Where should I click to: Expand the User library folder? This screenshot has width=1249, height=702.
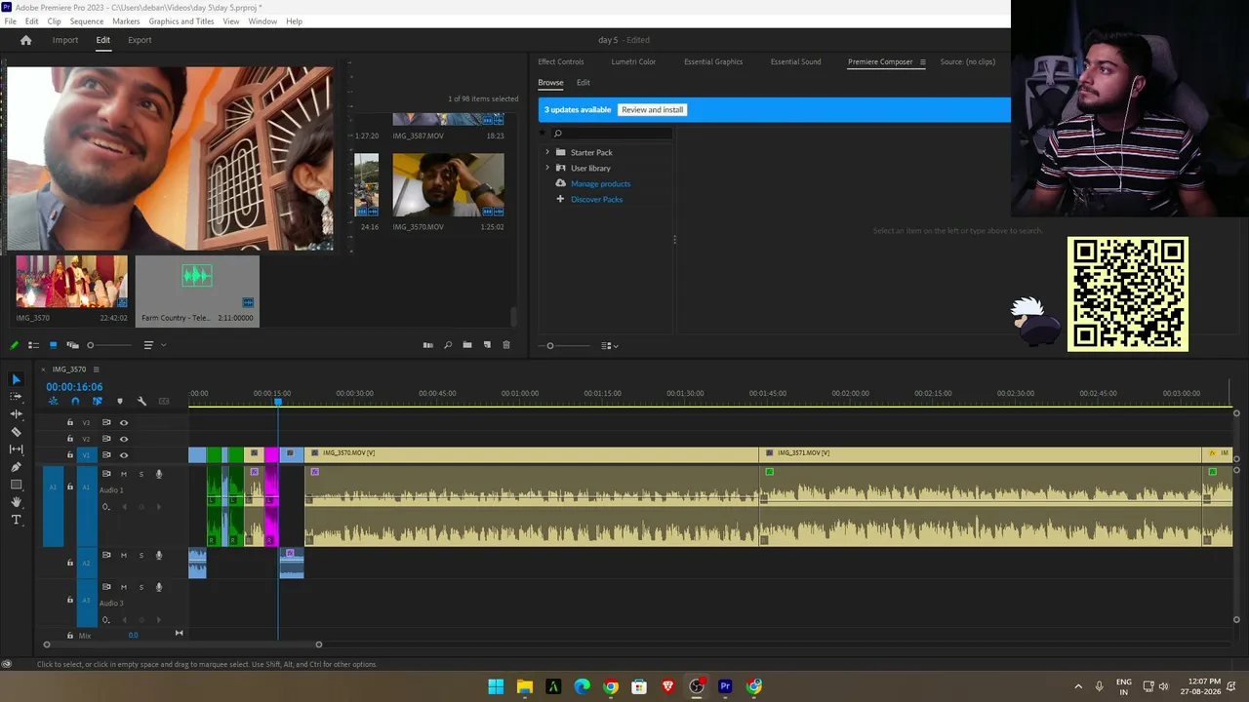[x=547, y=168]
